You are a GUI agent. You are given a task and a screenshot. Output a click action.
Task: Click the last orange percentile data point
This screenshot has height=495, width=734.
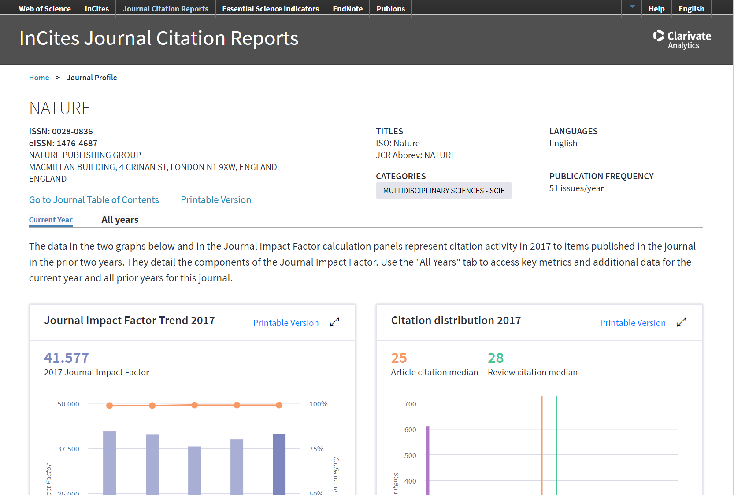click(279, 405)
